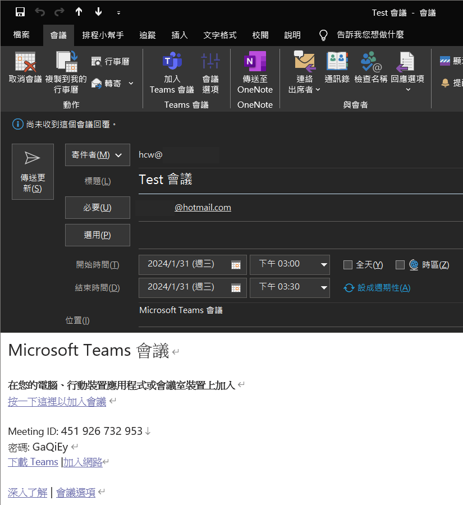Click the @hotmail.com recipient address

coord(203,208)
